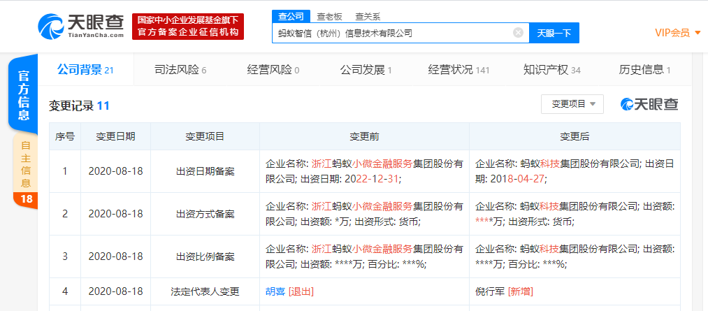Image resolution: width=708 pixels, height=311 pixels.
Task: Open the 知识产权 tab
Action: coord(551,70)
